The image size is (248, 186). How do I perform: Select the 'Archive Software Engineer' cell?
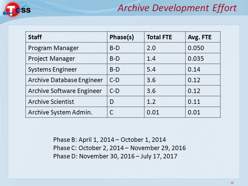pyautogui.click(x=66, y=91)
